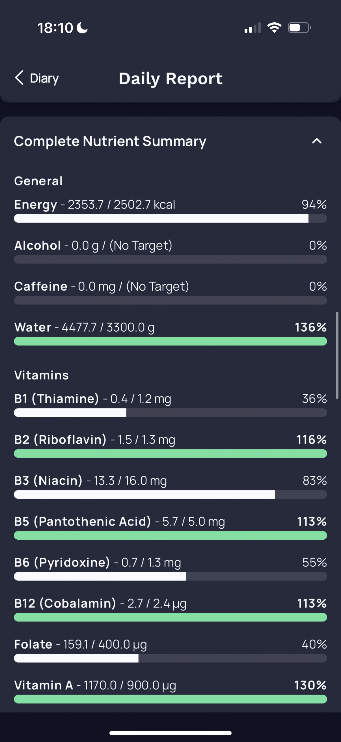Tap the moon focus mode icon
Image resolution: width=341 pixels, height=742 pixels.
[x=82, y=28]
